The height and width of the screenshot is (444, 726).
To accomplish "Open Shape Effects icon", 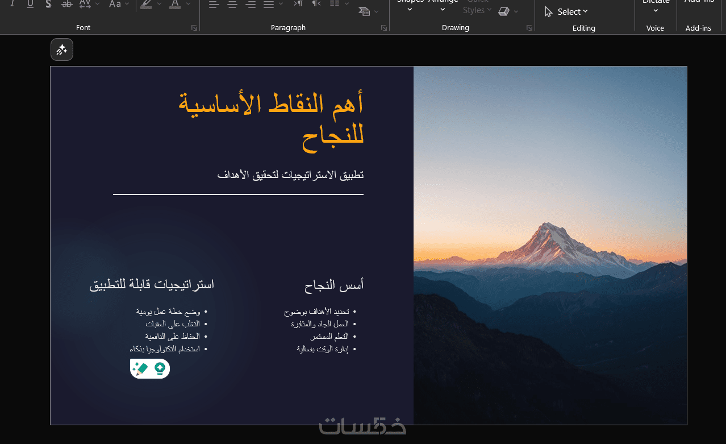I will [503, 11].
